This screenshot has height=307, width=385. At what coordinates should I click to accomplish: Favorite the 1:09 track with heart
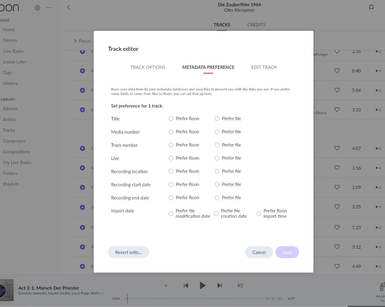tap(337, 187)
